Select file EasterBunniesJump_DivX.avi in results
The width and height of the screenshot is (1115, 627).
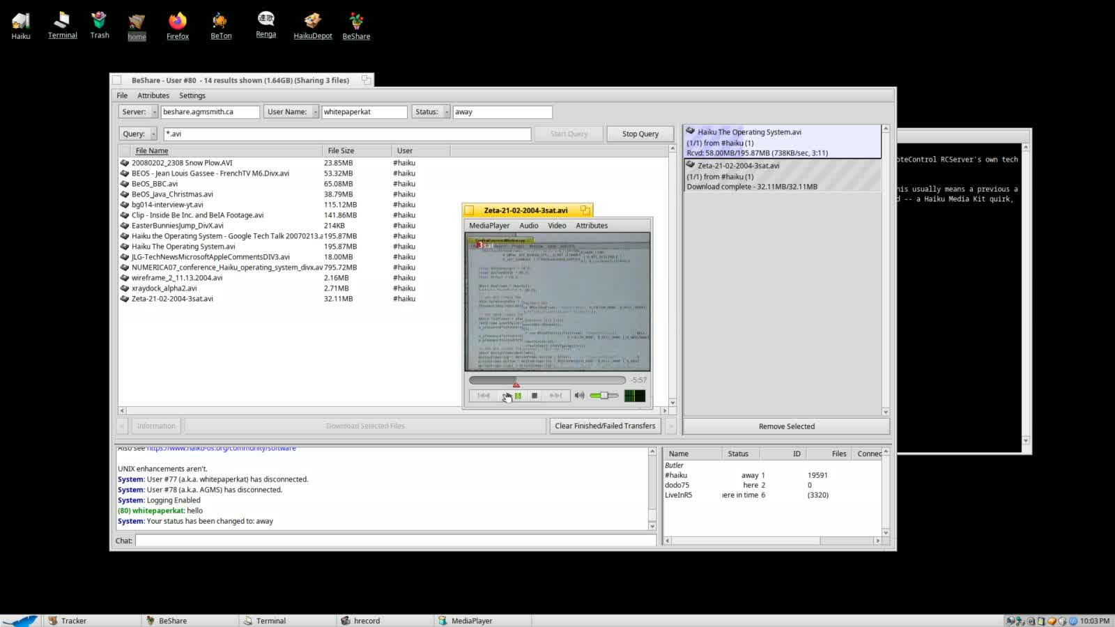click(x=178, y=226)
